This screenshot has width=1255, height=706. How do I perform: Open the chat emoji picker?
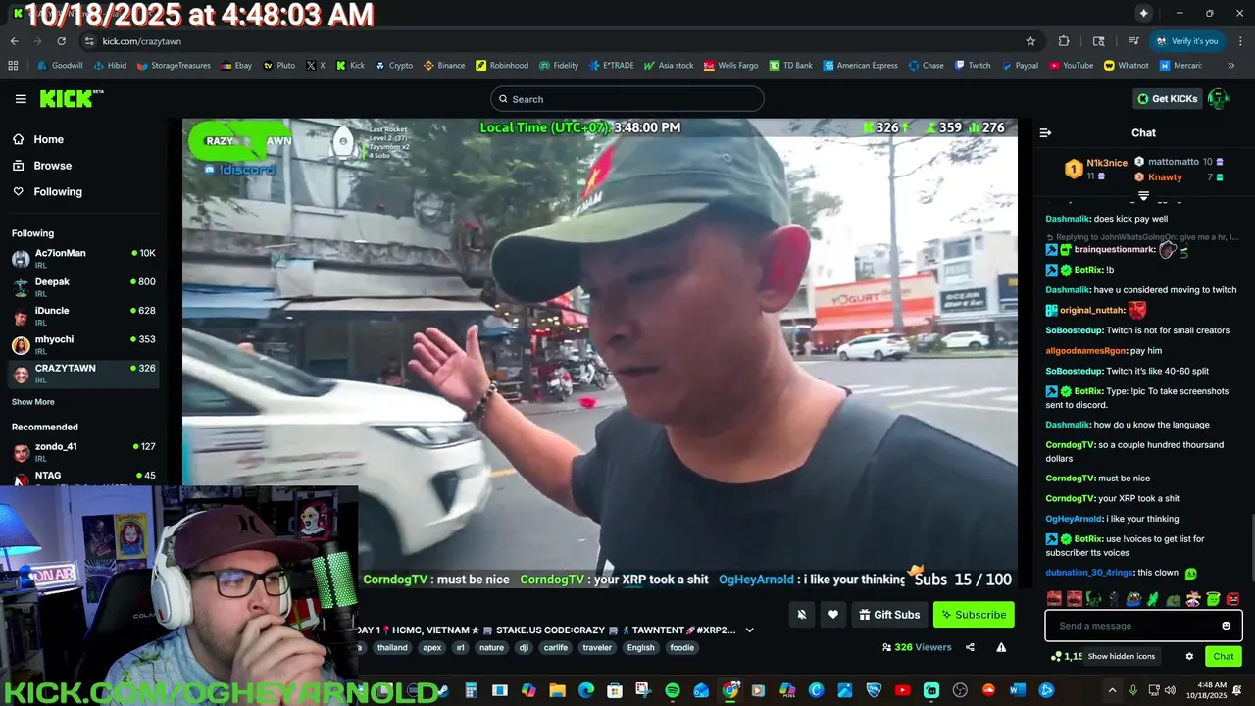[x=1226, y=626]
